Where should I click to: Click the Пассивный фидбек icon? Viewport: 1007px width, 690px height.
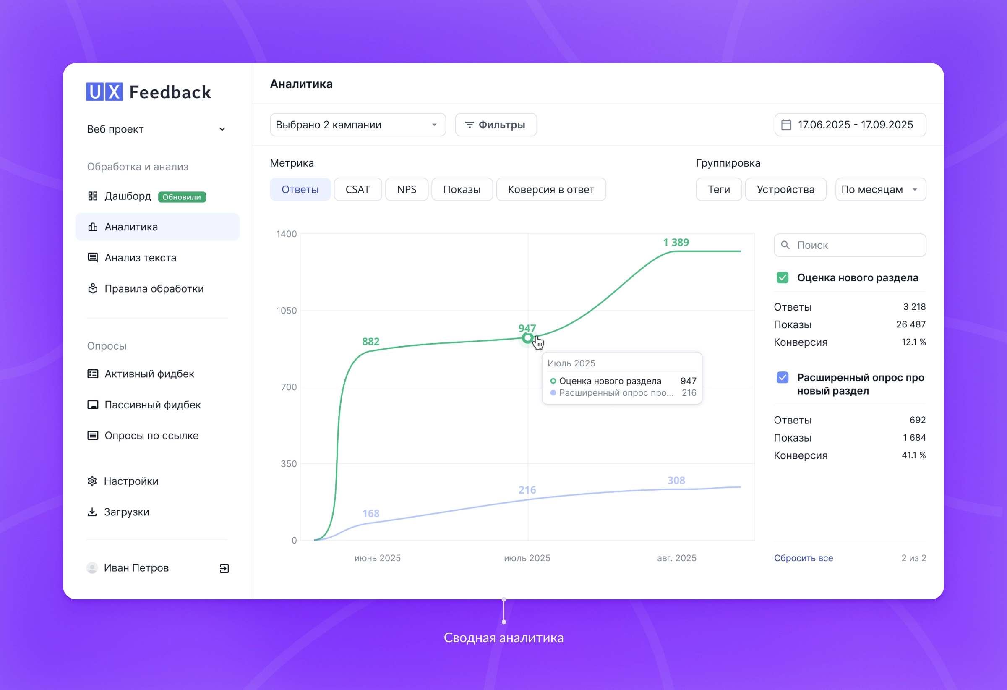point(93,404)
